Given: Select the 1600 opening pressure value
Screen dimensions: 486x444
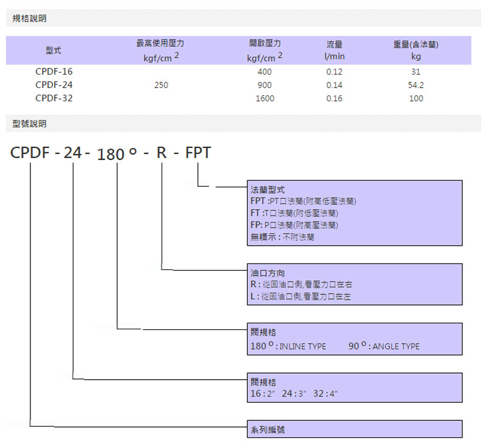Looking at the screenshot, I should pyautogui.click(x=265, y=98).
